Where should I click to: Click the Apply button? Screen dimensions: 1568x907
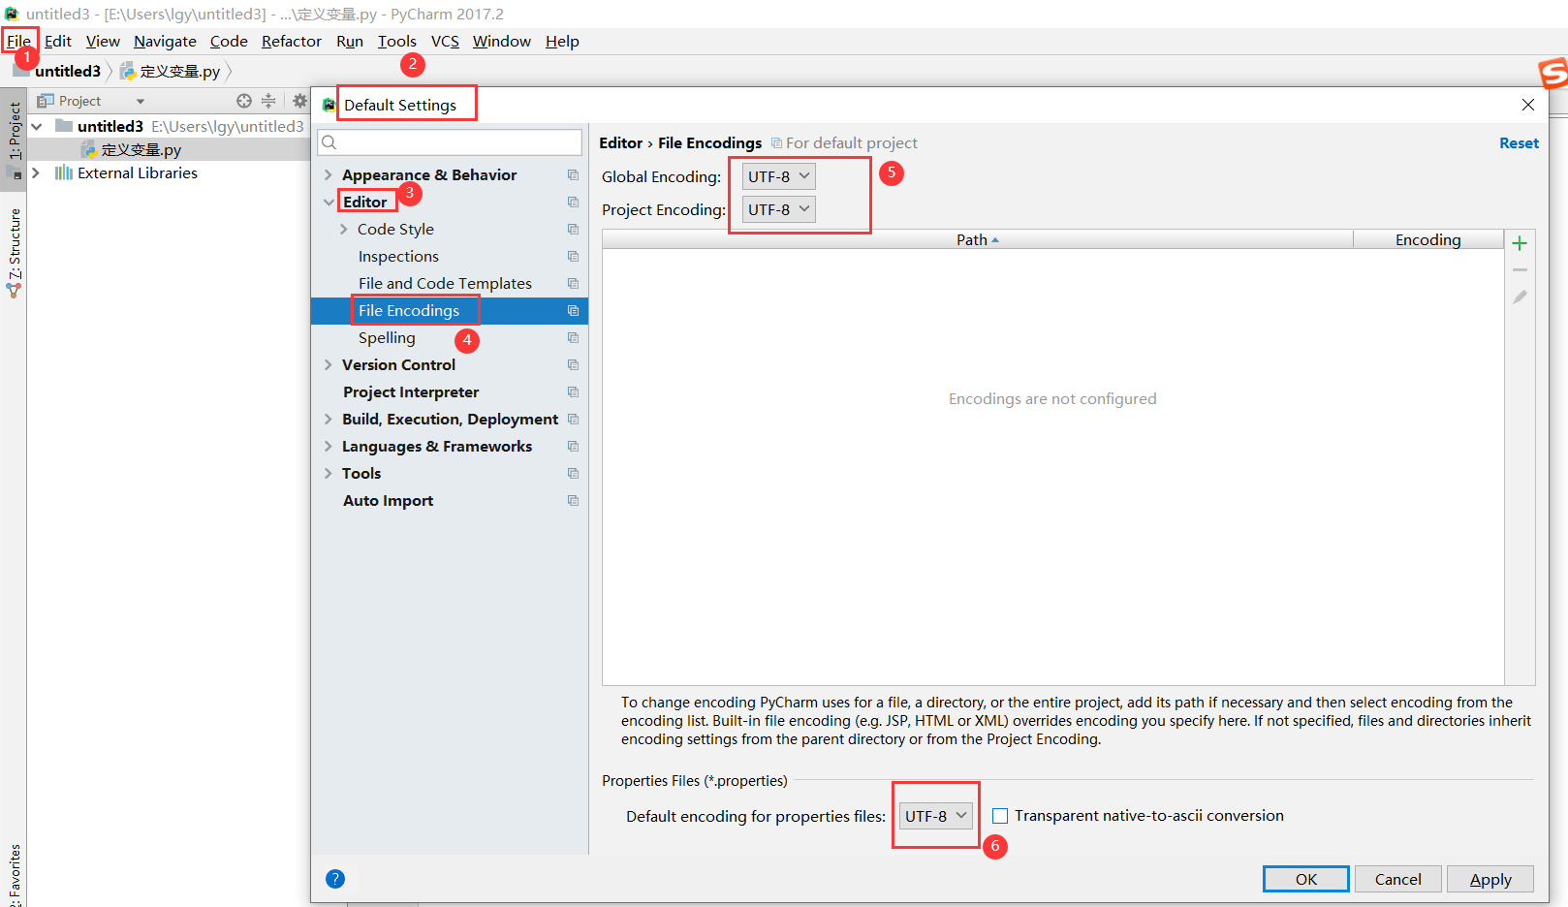point(1490,879)
